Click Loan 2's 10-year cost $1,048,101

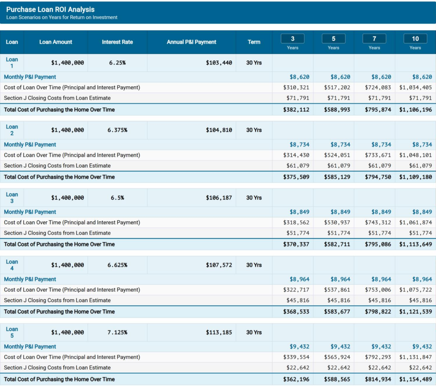[416, 155]
